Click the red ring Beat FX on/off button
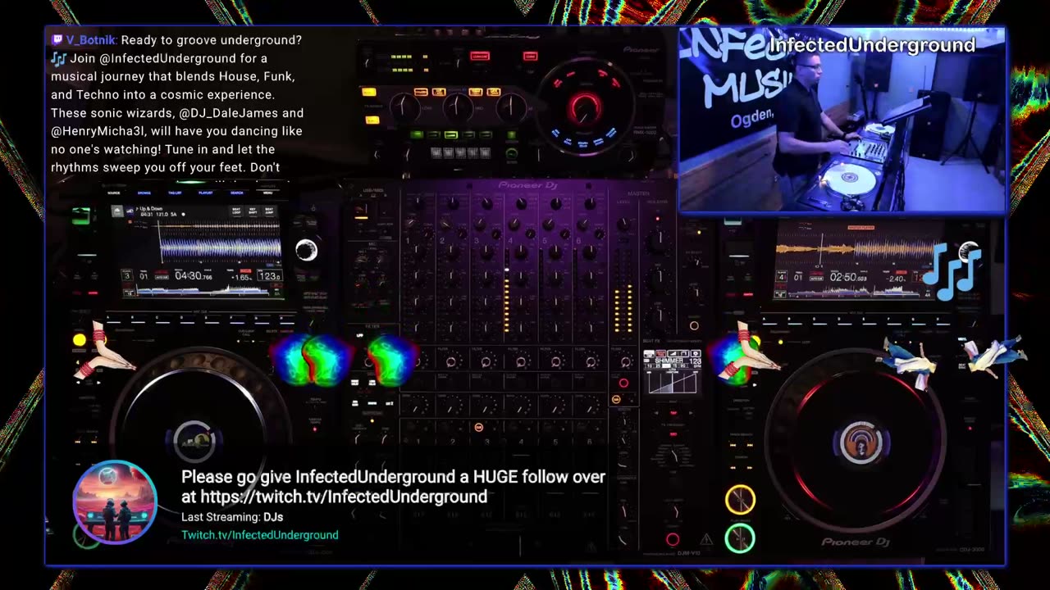Screen dimensions: 1050x590 673,539
